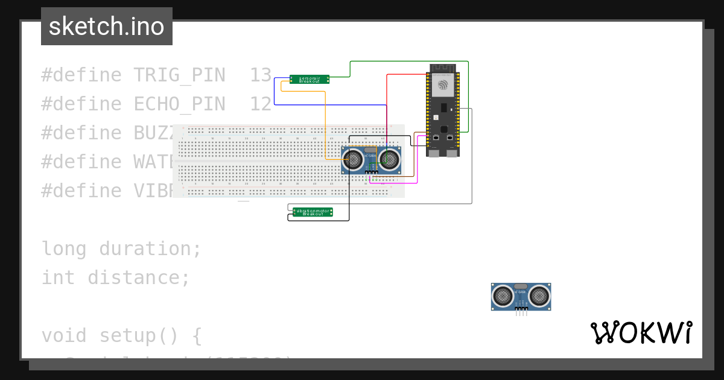Screen dimensions: 724x380
Task: Select the ESP32 dev board
Action: pyautogui.click(x=443, y=110)
